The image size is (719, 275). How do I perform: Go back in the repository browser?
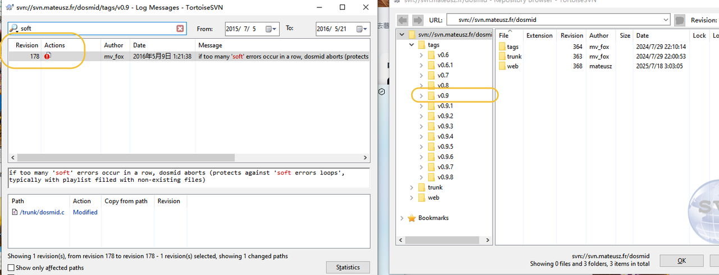402,20
